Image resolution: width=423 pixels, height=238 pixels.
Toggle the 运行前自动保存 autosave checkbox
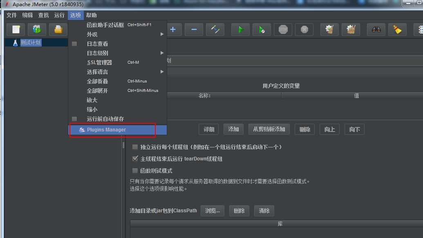tap(74, 119)
